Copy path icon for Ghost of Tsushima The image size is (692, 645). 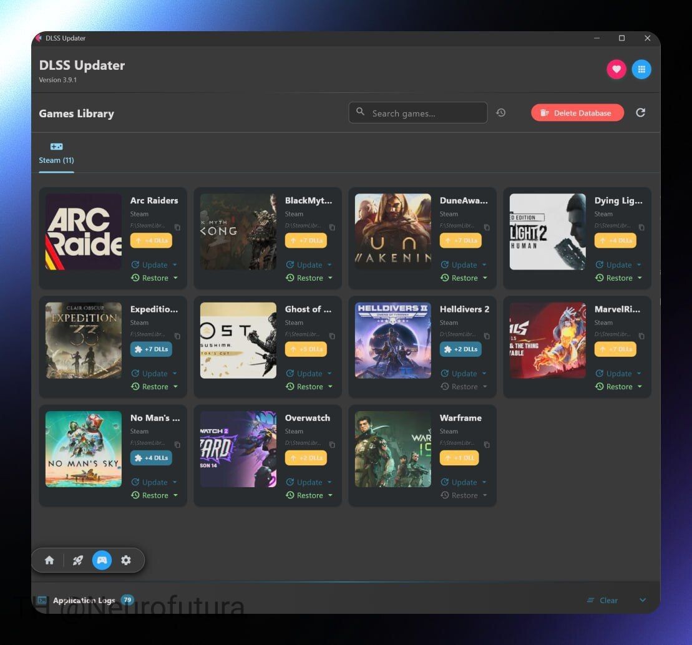point(333,336)
